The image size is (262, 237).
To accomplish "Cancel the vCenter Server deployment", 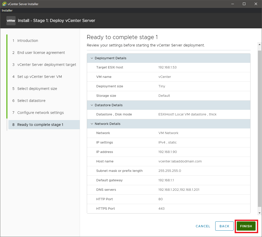I will (x=203, y=226).
